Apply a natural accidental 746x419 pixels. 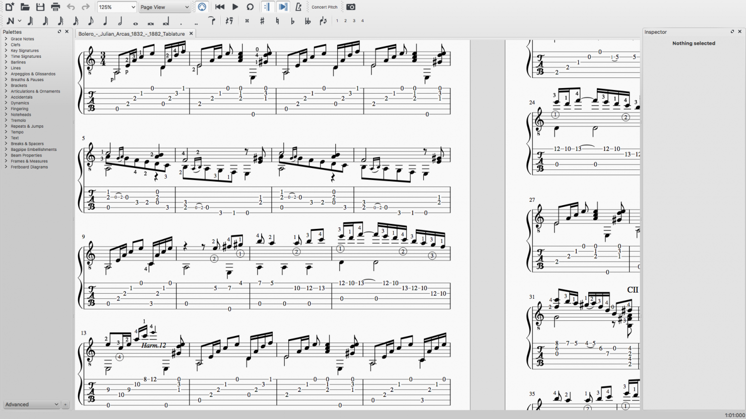(x=277, y=21)
